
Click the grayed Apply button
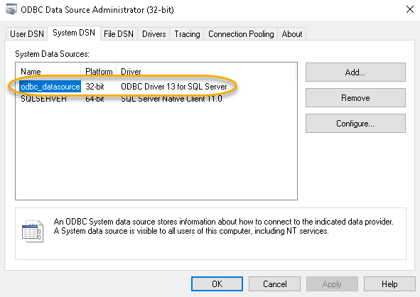click(x=332, y=284)
